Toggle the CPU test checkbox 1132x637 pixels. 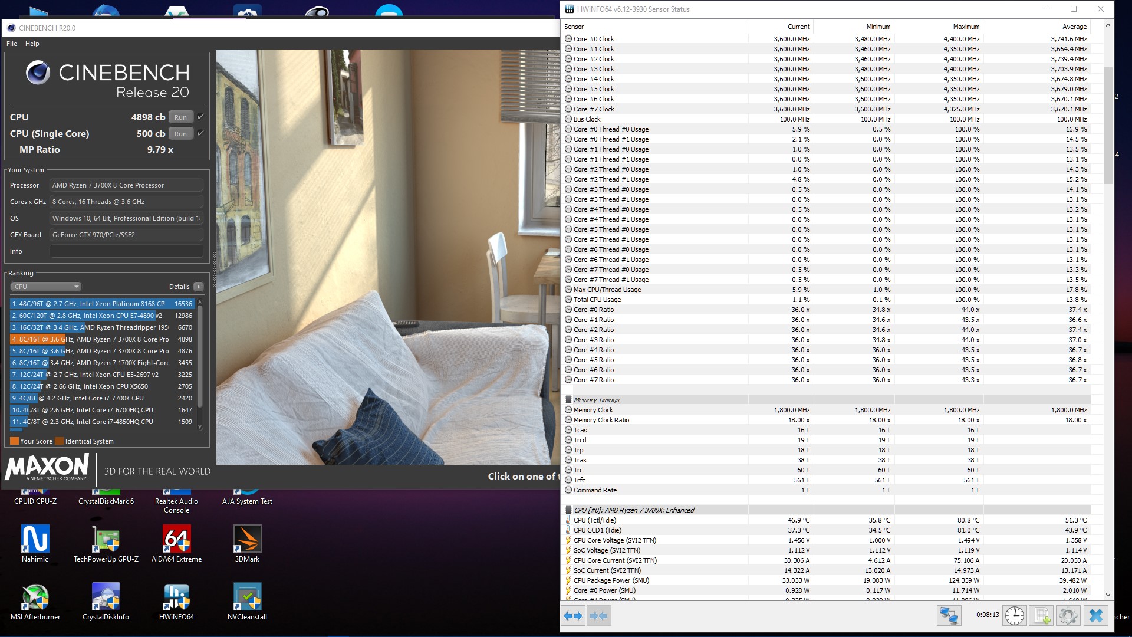pyautogui.click(x=200, y=117)
